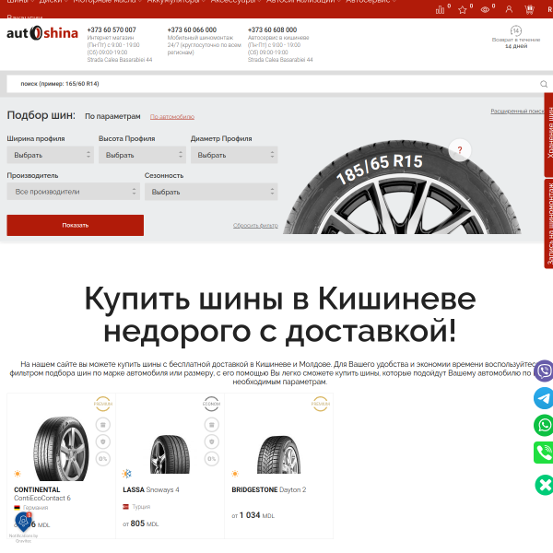Image resolution: width=553 pixels, height=553 pixels.
Task: Click delivery icon on Continental card
Action: pyautogui.click(x=103, y=425)
